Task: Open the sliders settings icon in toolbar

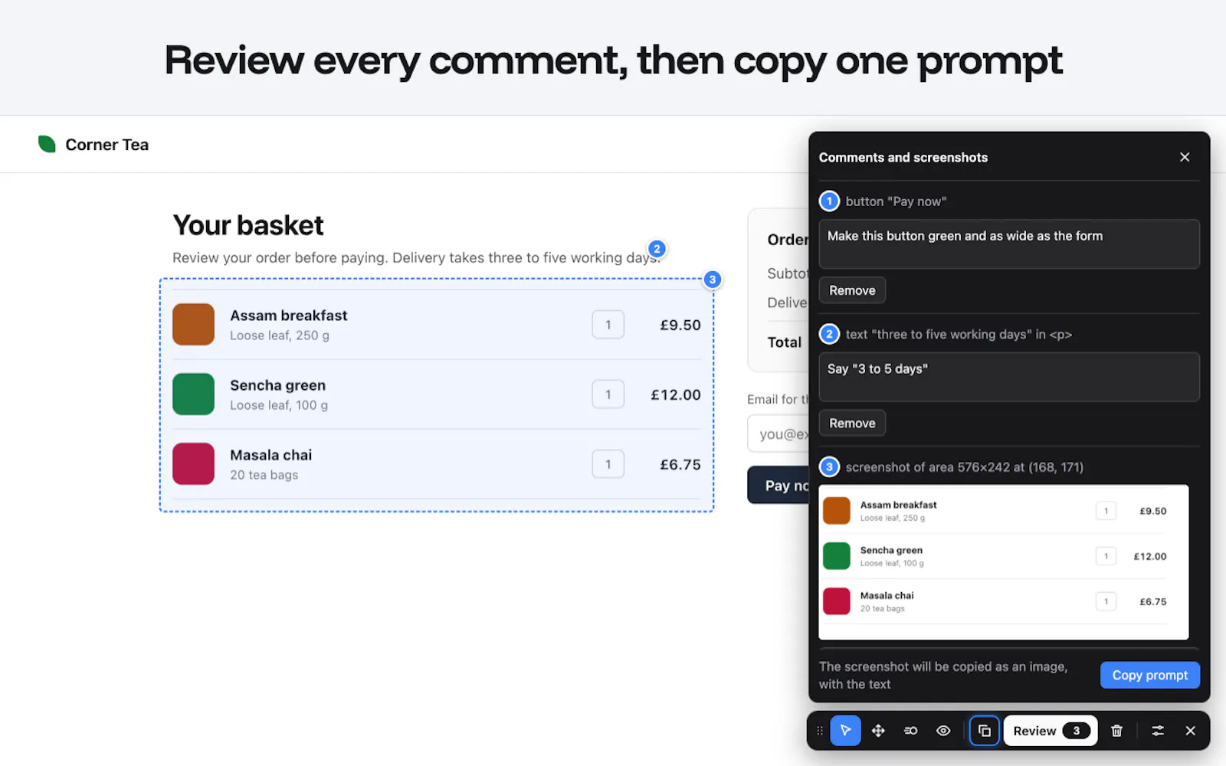Action: click(x=1158, y=731)
